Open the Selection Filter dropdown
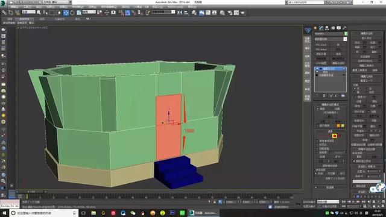Screen dimensions: 386x217 29,12
